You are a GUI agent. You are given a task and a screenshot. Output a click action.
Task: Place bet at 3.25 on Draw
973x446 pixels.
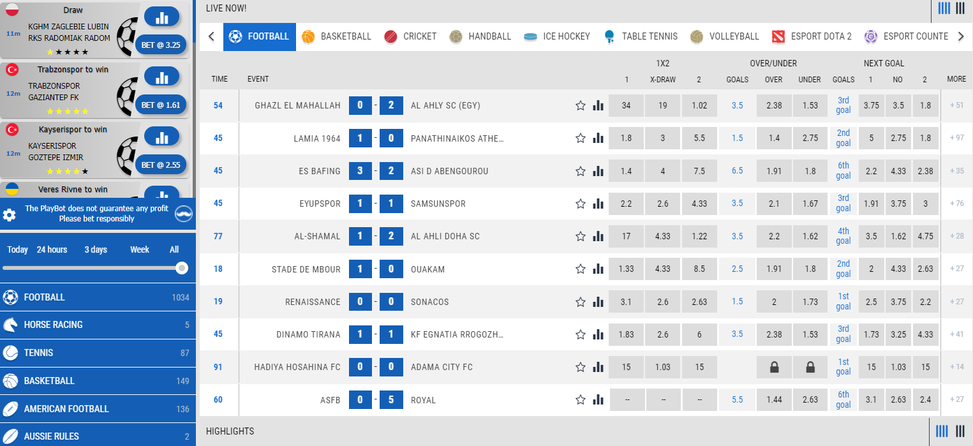[161, 45]
